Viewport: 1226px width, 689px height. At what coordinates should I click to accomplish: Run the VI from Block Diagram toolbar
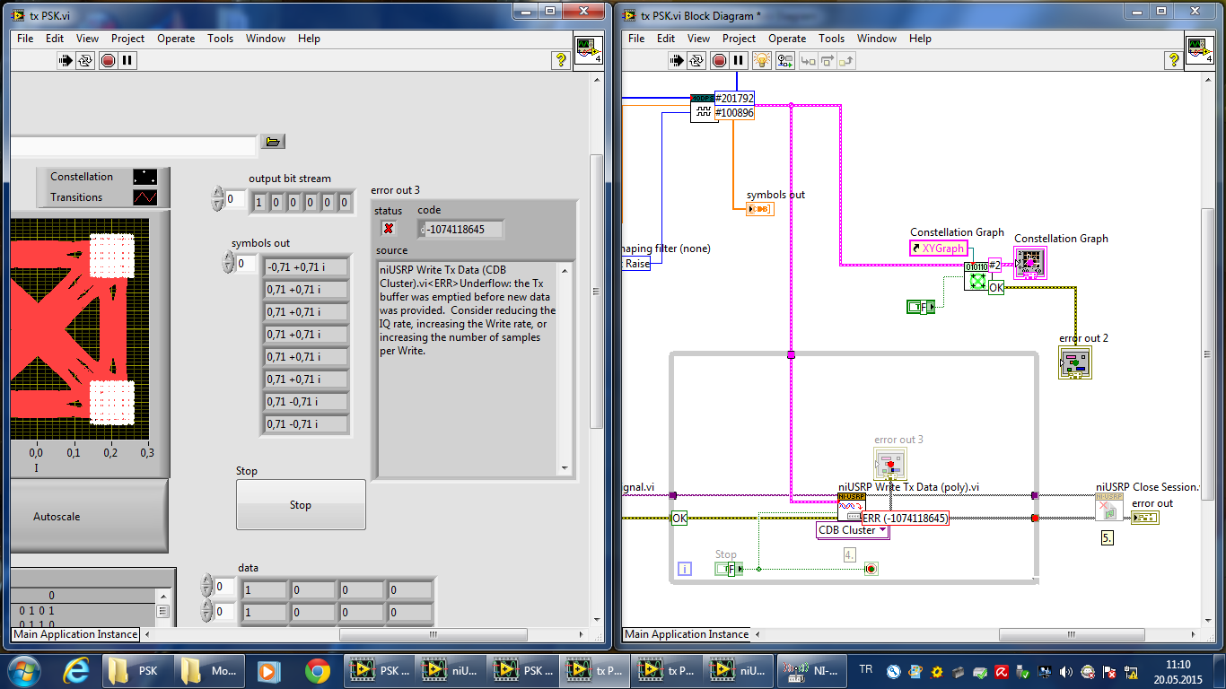678,61
